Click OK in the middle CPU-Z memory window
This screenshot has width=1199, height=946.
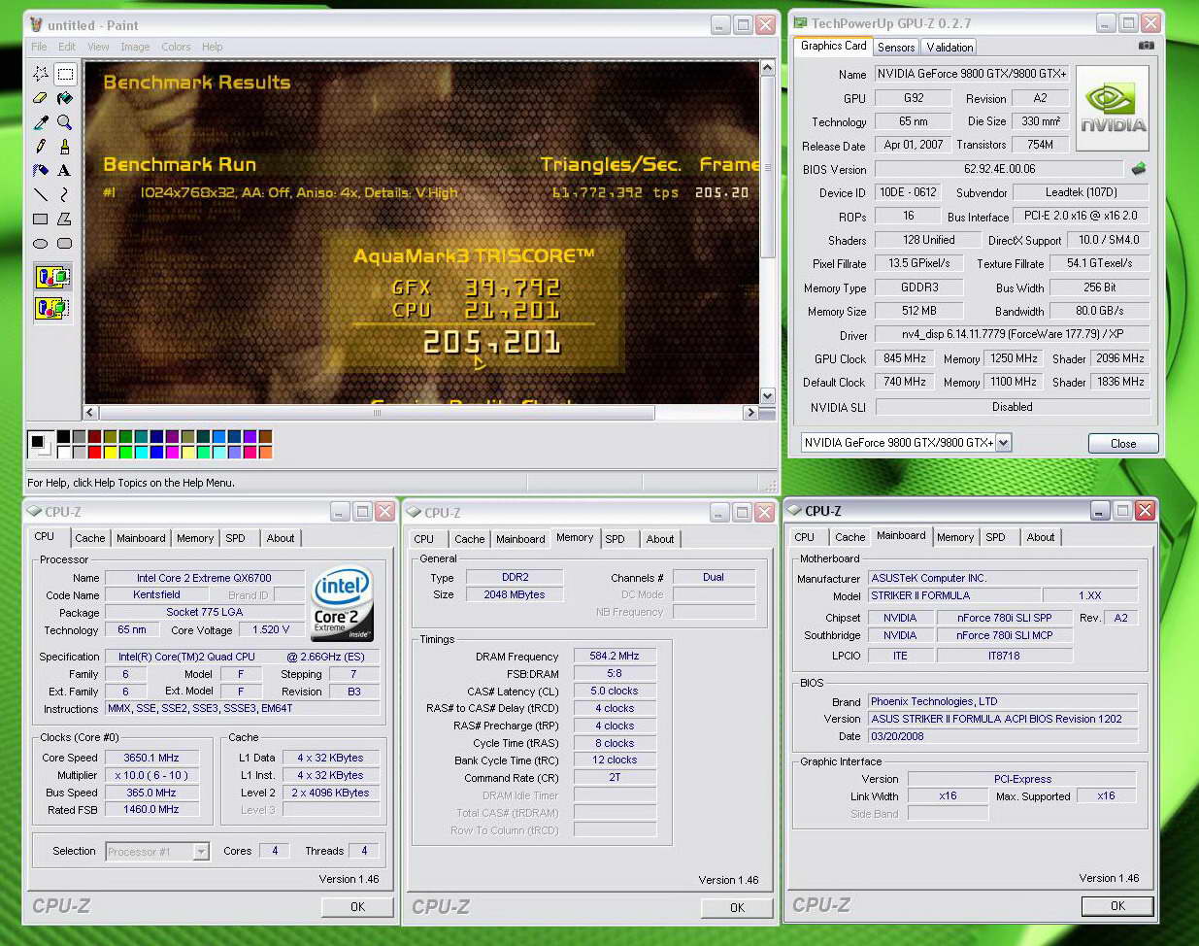click(737, 908)
